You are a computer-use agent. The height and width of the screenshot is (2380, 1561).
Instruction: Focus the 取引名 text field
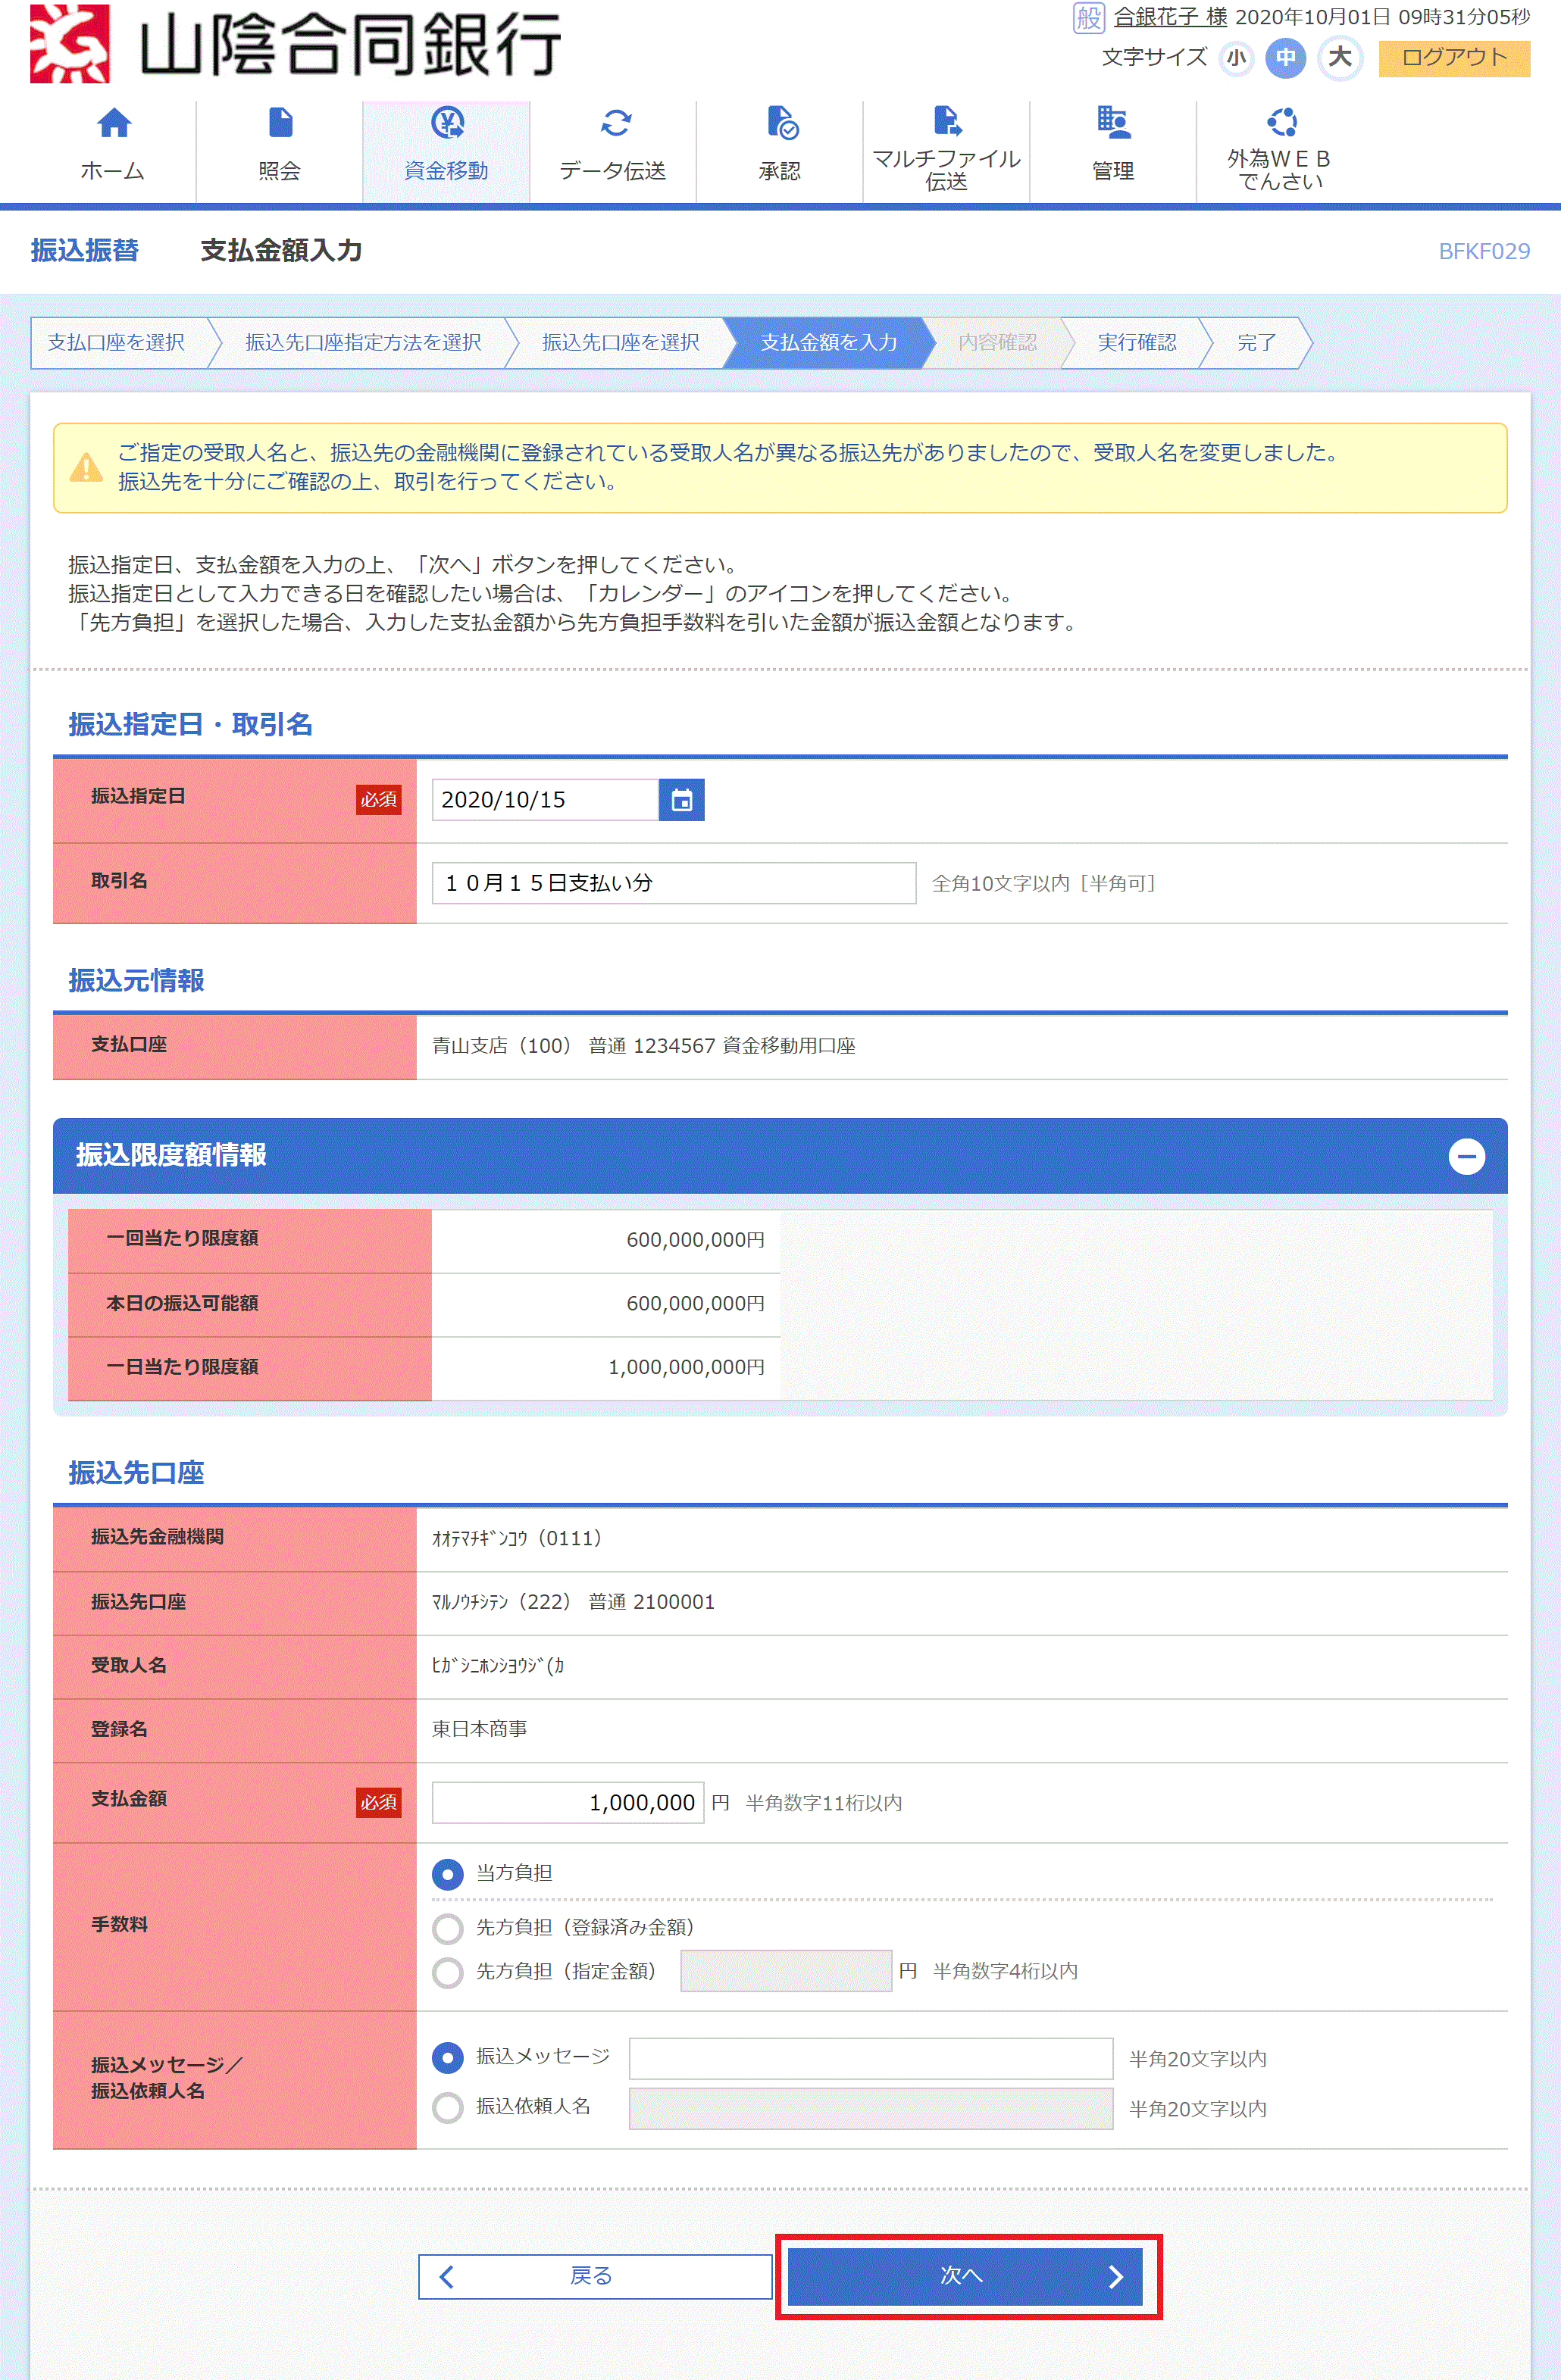coord(674,883)
